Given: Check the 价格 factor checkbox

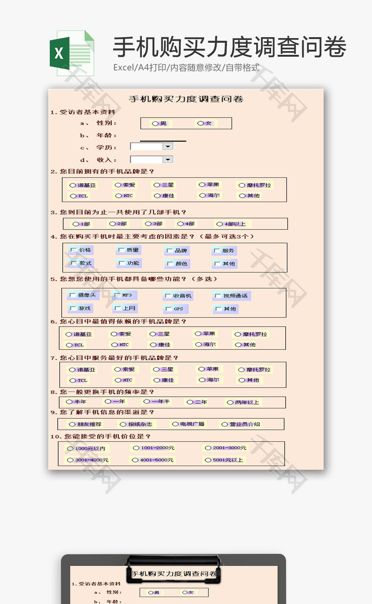Looking at the screenshot, I should (x=73, y=250).
